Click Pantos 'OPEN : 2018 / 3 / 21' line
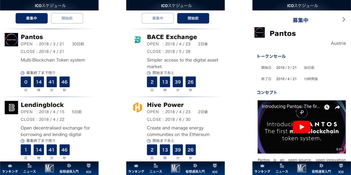Screen dimensions: 351x175 tap(42, 44)
